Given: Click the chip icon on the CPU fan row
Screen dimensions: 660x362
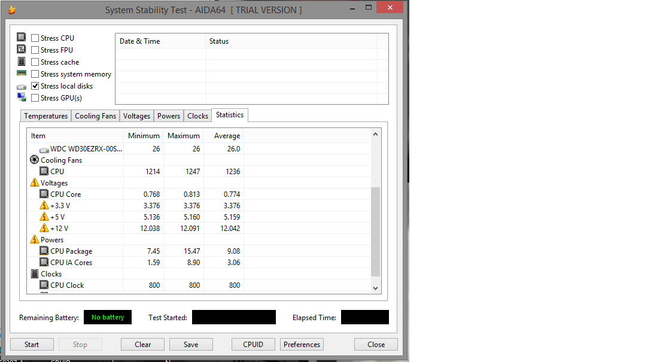Looking at the screenshot, I should [44, 171].
